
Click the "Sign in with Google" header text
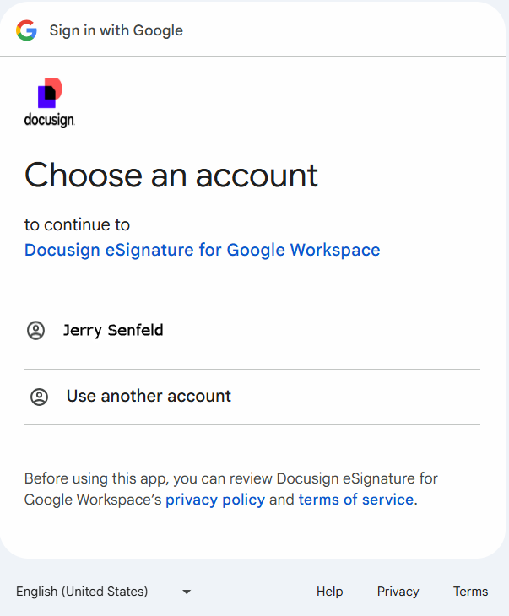(116, 30)
